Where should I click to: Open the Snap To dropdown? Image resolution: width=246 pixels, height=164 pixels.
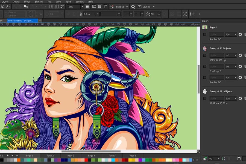coord(122,7)
